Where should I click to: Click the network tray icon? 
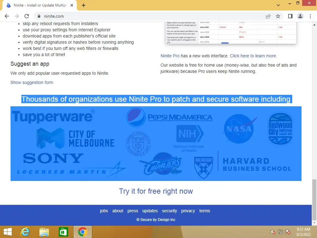pyautogui.click(x=280, y=232)
